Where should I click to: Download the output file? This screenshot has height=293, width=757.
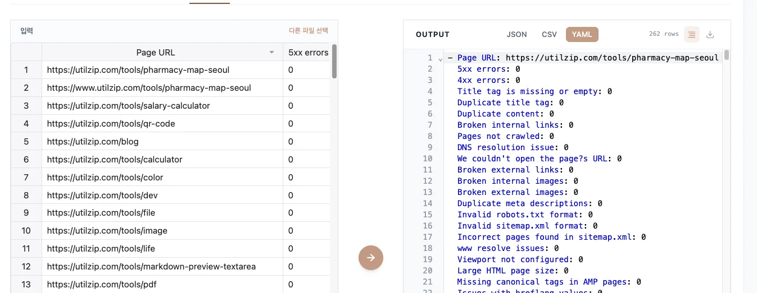coord(710,34)
